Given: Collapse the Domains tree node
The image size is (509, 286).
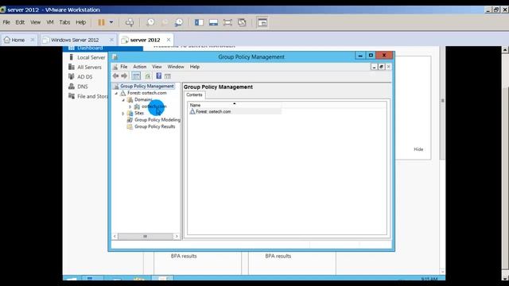Looking at the screenshot, I should point(123,100).
